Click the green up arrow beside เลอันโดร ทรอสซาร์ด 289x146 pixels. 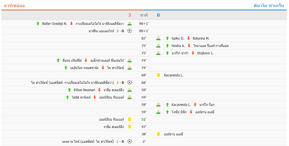pyautogui.click(x=66, y=68)
